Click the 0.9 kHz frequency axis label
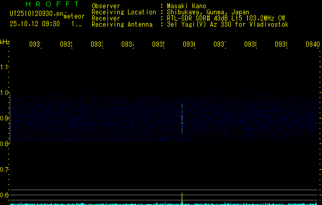The height and width of the screenshot is (205, 322). pos(4,118)
